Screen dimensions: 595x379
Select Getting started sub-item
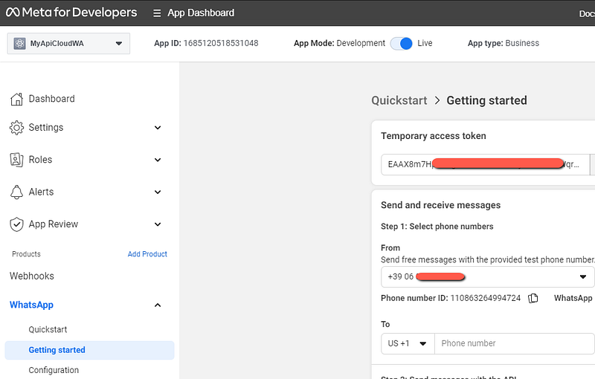click(89, 350)
